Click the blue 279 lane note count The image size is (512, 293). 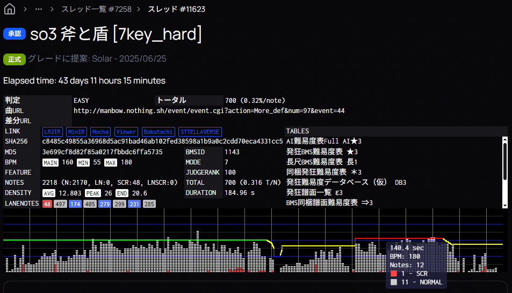(x=104, y=204)
